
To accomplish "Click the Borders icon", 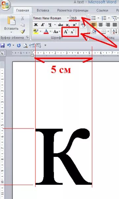I will (104, 32).
